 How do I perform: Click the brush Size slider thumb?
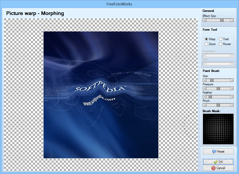tap(212, 80)
